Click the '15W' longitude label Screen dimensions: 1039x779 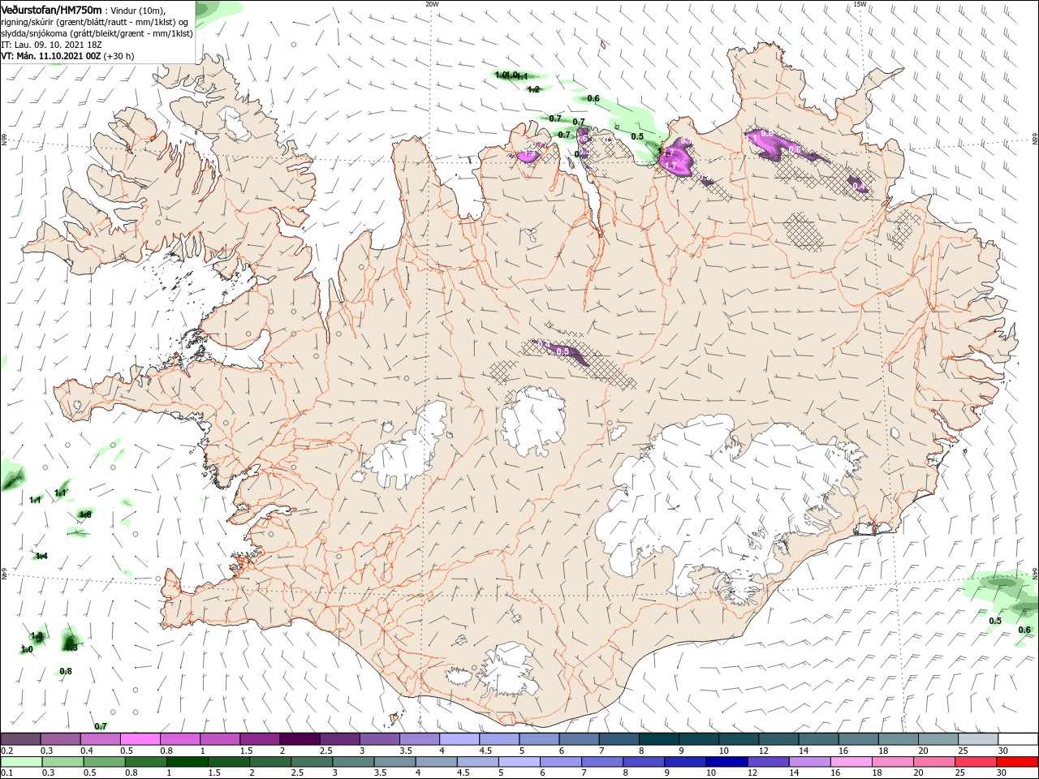[x=860, y=4]
